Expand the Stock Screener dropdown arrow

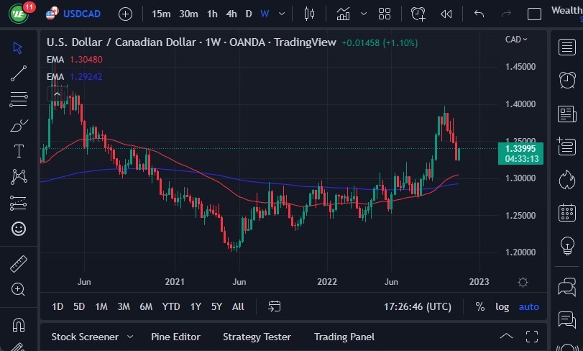coord(130,337)
